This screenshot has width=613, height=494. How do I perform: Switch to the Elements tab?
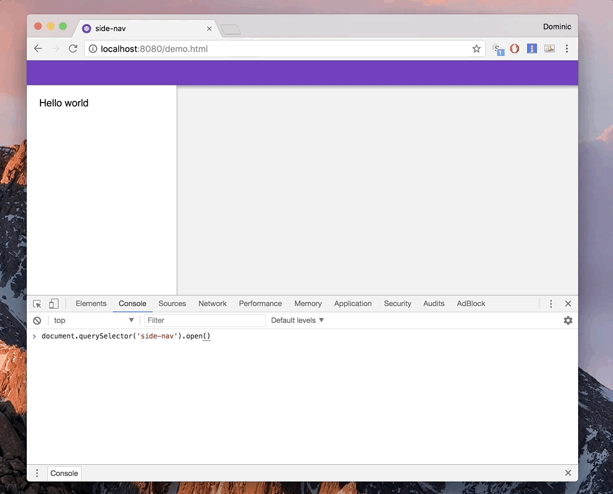click(91, 304)
